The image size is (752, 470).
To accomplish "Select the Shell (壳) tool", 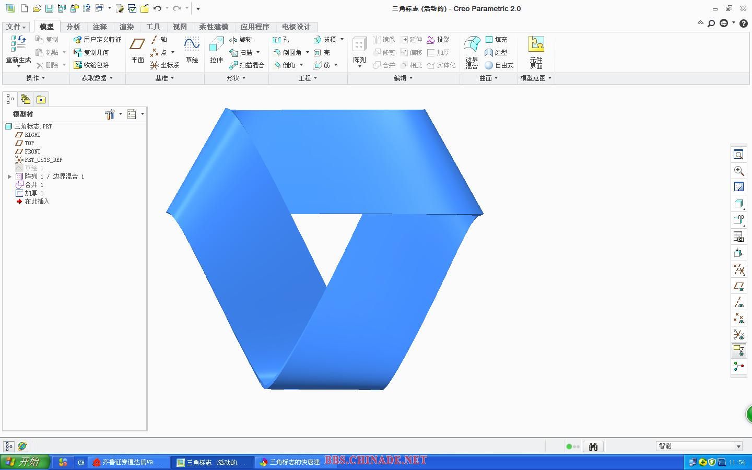I will pyautogui.click(x=322, y=53).
